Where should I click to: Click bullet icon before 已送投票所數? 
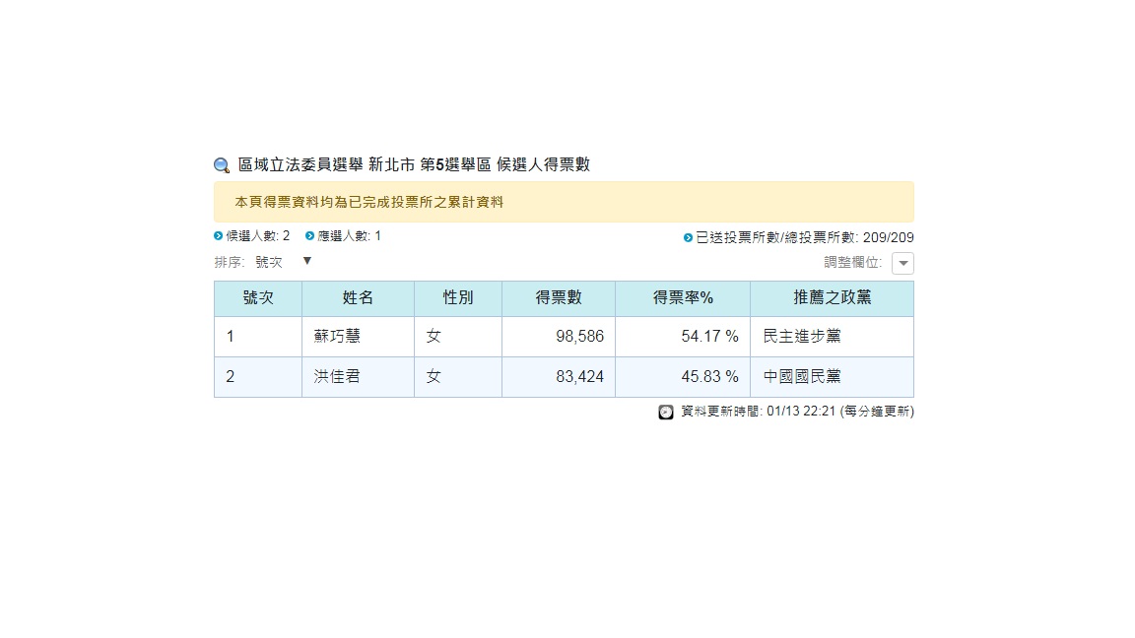689,237
